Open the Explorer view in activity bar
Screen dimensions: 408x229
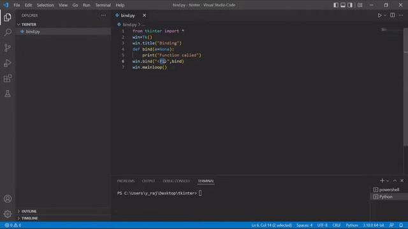8,17
